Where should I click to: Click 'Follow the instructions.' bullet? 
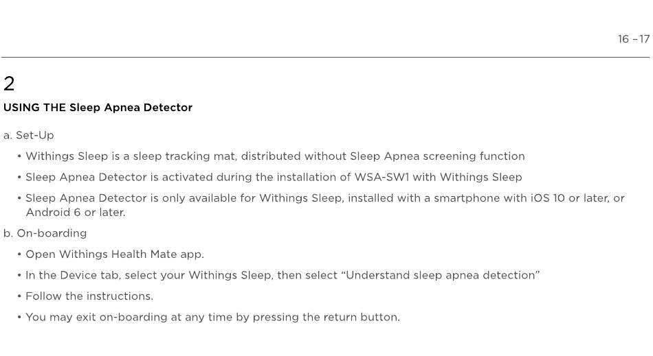[89, 296]
